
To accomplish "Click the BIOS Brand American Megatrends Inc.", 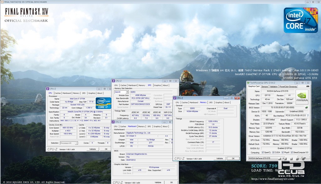I will point(149,154).
